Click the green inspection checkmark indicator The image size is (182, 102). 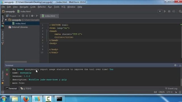pos(181,25)
